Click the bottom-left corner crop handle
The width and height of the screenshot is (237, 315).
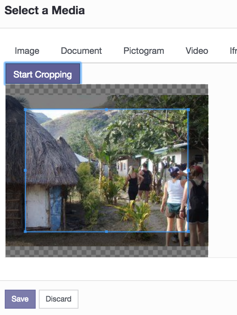[25, 232]
